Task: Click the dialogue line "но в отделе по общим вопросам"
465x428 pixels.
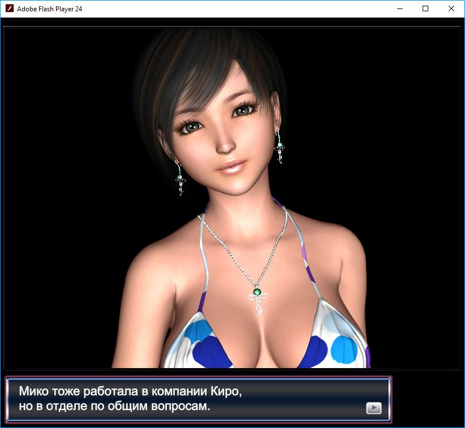Action: click(x=114, y=407)
